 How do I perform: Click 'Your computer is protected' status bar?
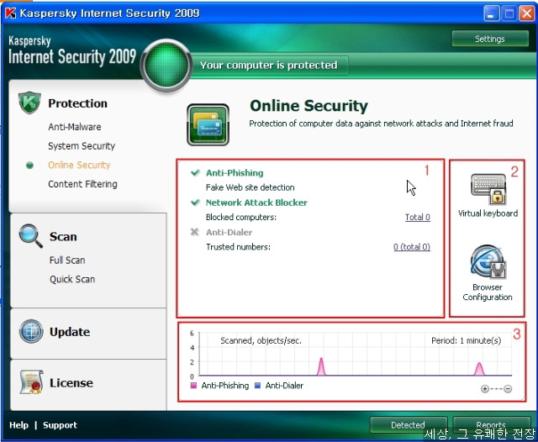[x=269, y=66]
